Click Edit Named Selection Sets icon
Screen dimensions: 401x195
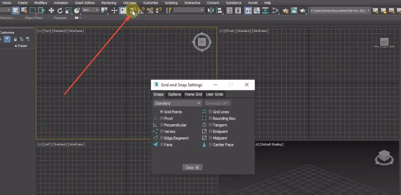point(168,10)
